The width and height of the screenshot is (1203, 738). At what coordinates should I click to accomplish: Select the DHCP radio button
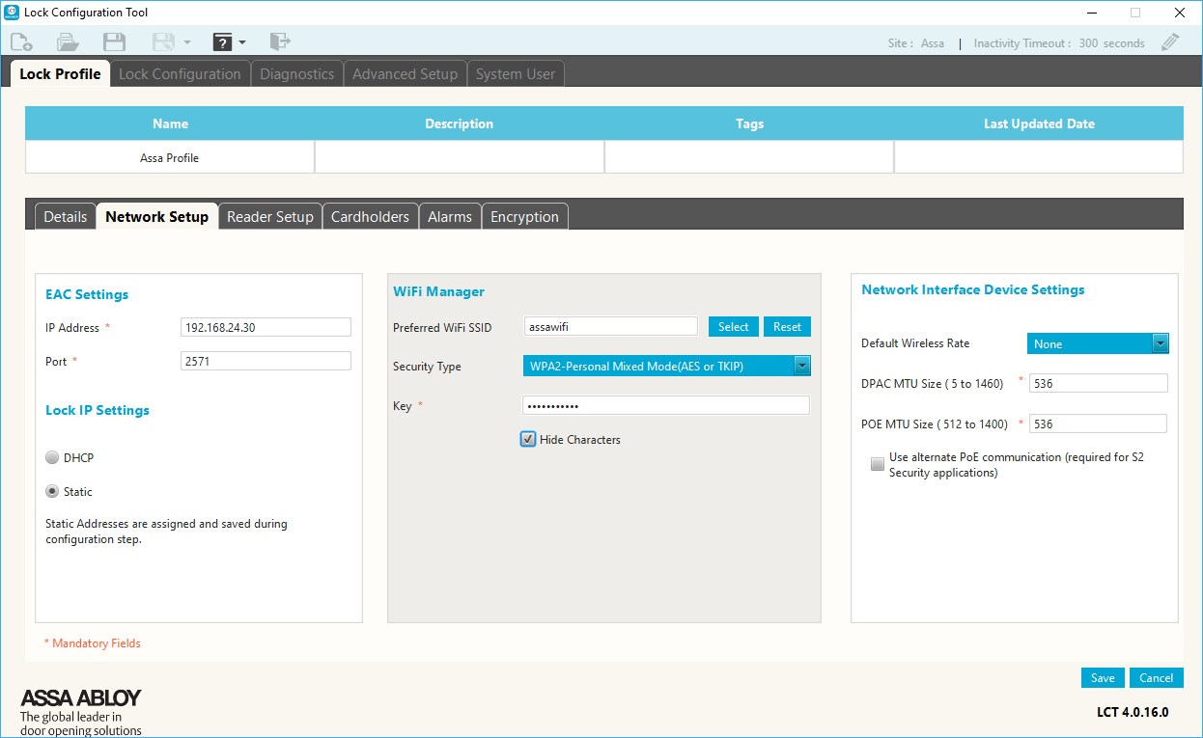coord(52,458)
